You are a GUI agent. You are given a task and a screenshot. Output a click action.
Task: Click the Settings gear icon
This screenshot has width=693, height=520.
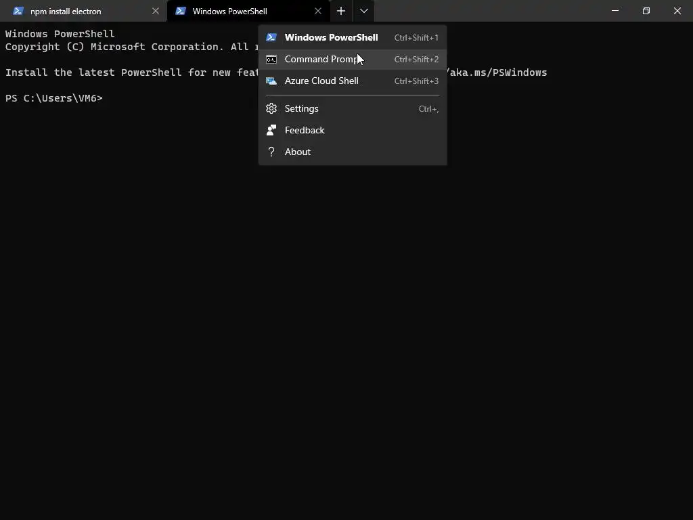pos(271,108)
